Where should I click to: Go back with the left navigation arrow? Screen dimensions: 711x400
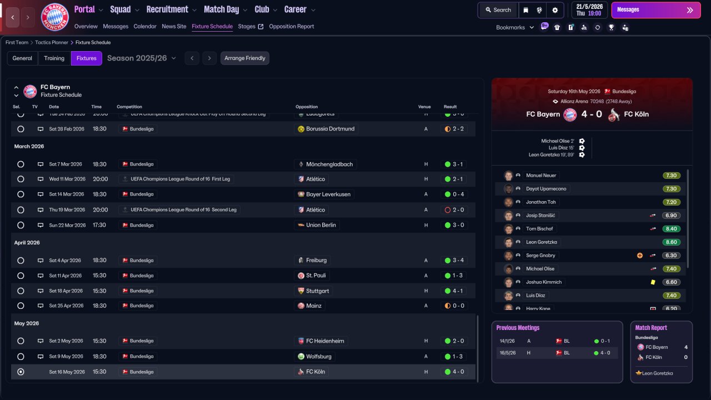click(x=13, y=17)
